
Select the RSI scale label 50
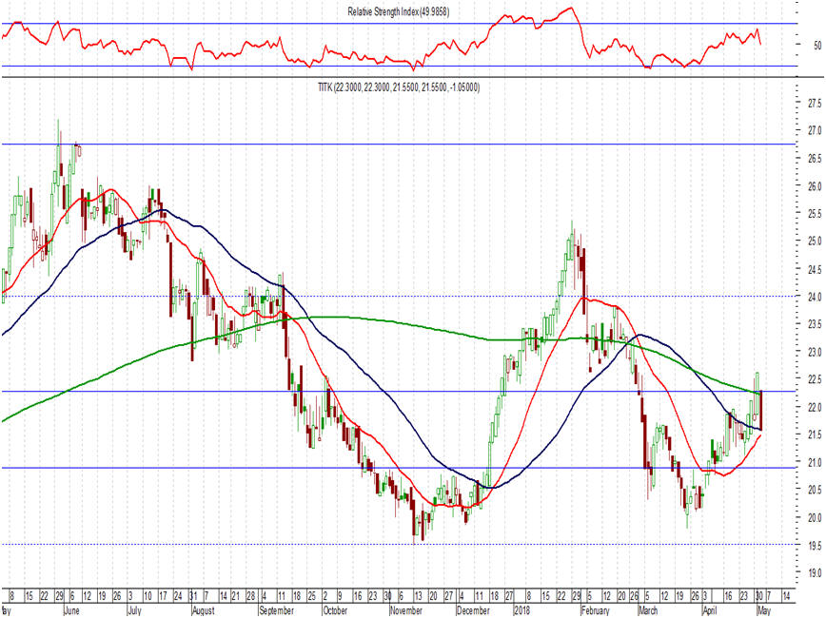coord(817,46)
